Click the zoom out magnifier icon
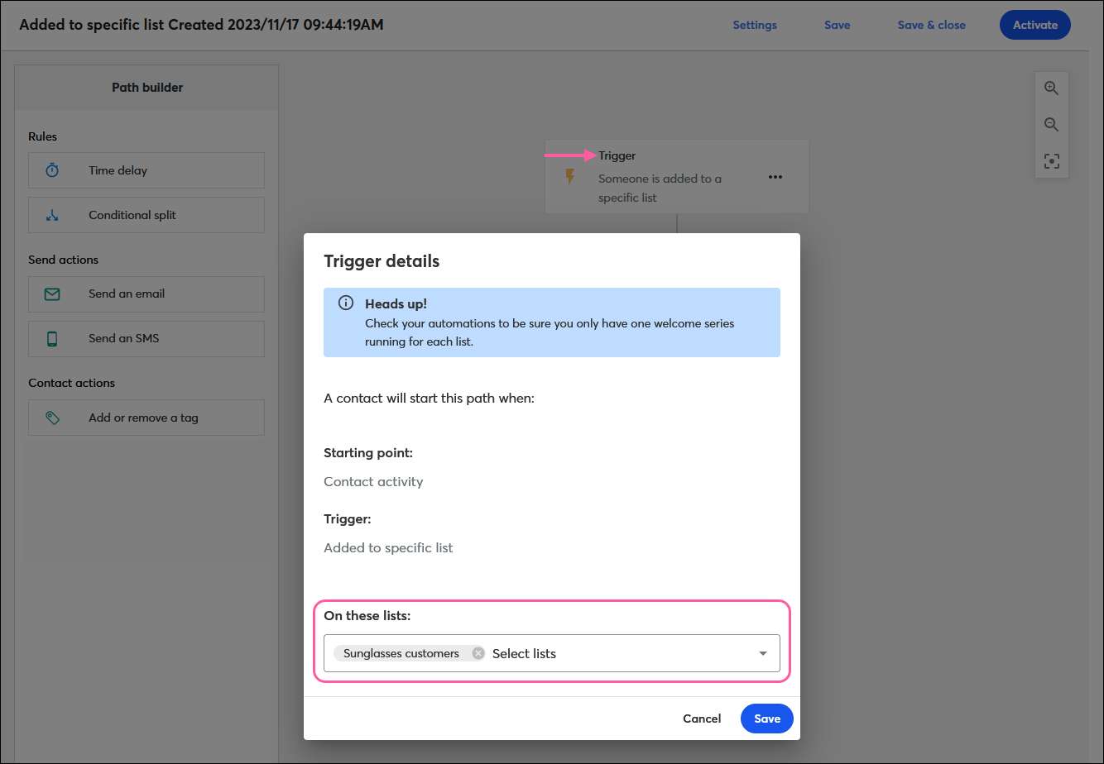 click(1051, 125)
